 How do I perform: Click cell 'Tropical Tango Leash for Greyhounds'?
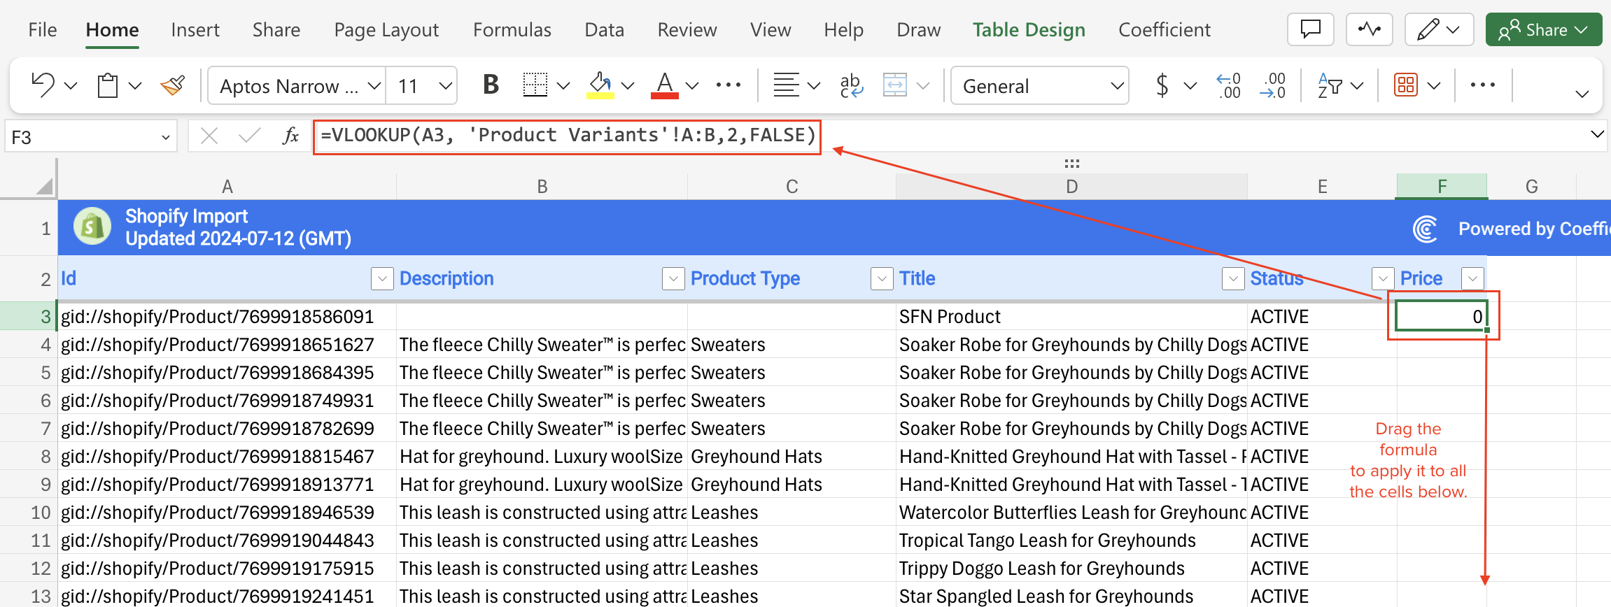[x=1071, y=540]
